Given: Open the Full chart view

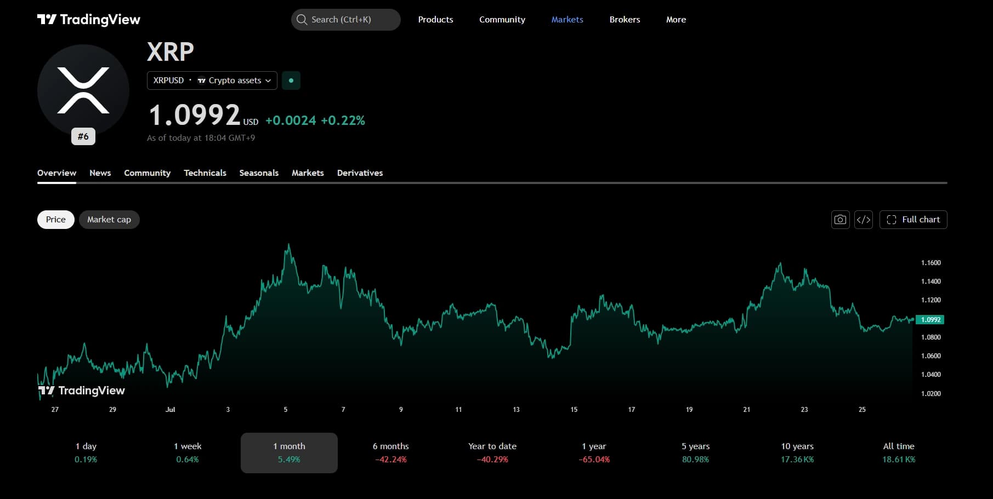Looking at the screenshot, I should click(913, 220).
